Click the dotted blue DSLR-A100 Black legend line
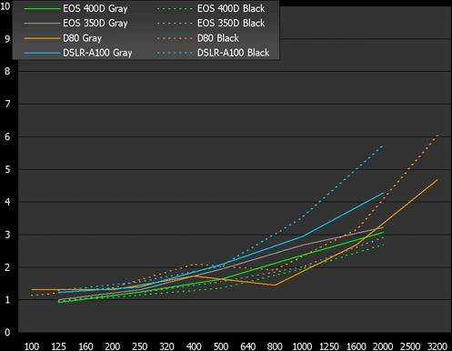Image resolution: width=452 pixels, height=351 pixels. 175,53
